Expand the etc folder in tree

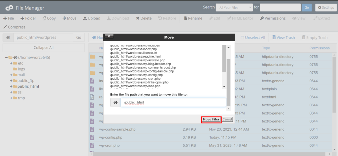pyautogui.click(x=11, y=63)
